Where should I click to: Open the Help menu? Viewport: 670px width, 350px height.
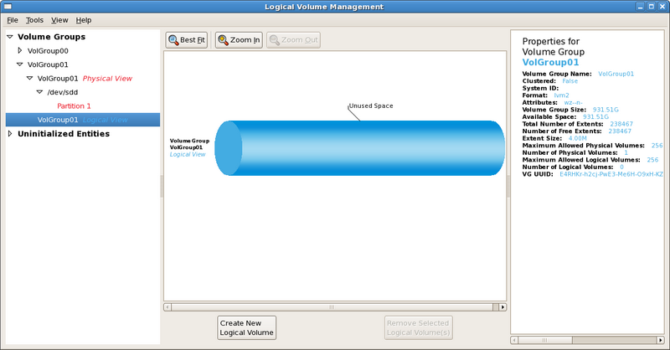click(x=84, y=19)
